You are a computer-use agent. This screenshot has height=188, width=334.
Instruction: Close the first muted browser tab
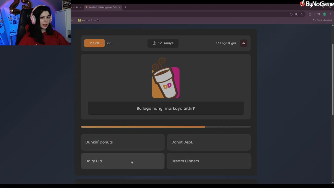[80, 7]
